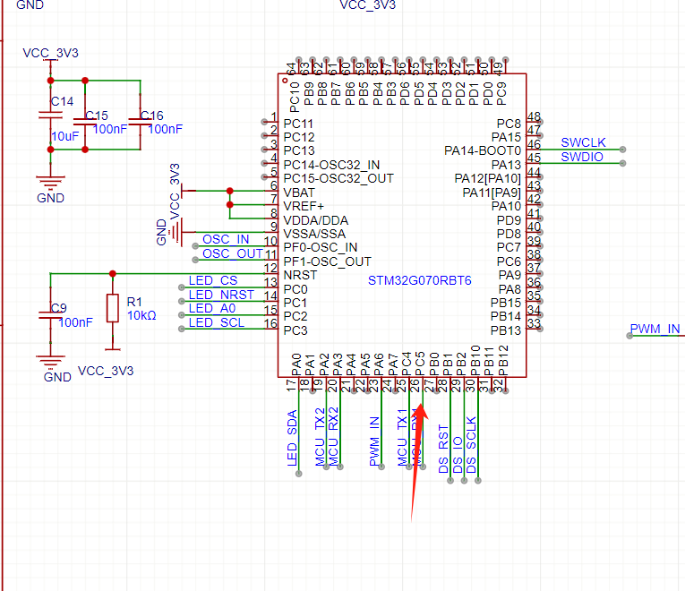Click the 100nF value below C9
Viewport: 685px width, 591px height.
[75, 322]
